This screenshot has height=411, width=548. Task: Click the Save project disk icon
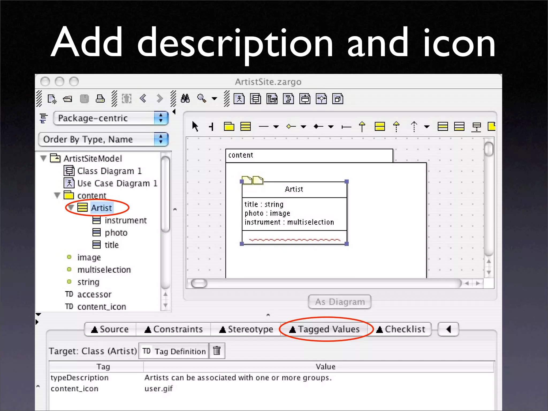coord(84,98)
